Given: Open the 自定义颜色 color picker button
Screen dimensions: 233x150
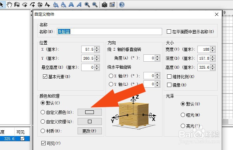Looking at the screenshot, I should [x=90, y=112].
